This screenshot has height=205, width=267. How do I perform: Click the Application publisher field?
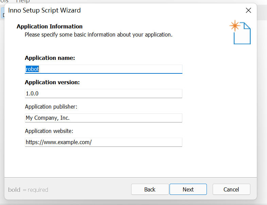pyautogui.click(x=104, y=118)
